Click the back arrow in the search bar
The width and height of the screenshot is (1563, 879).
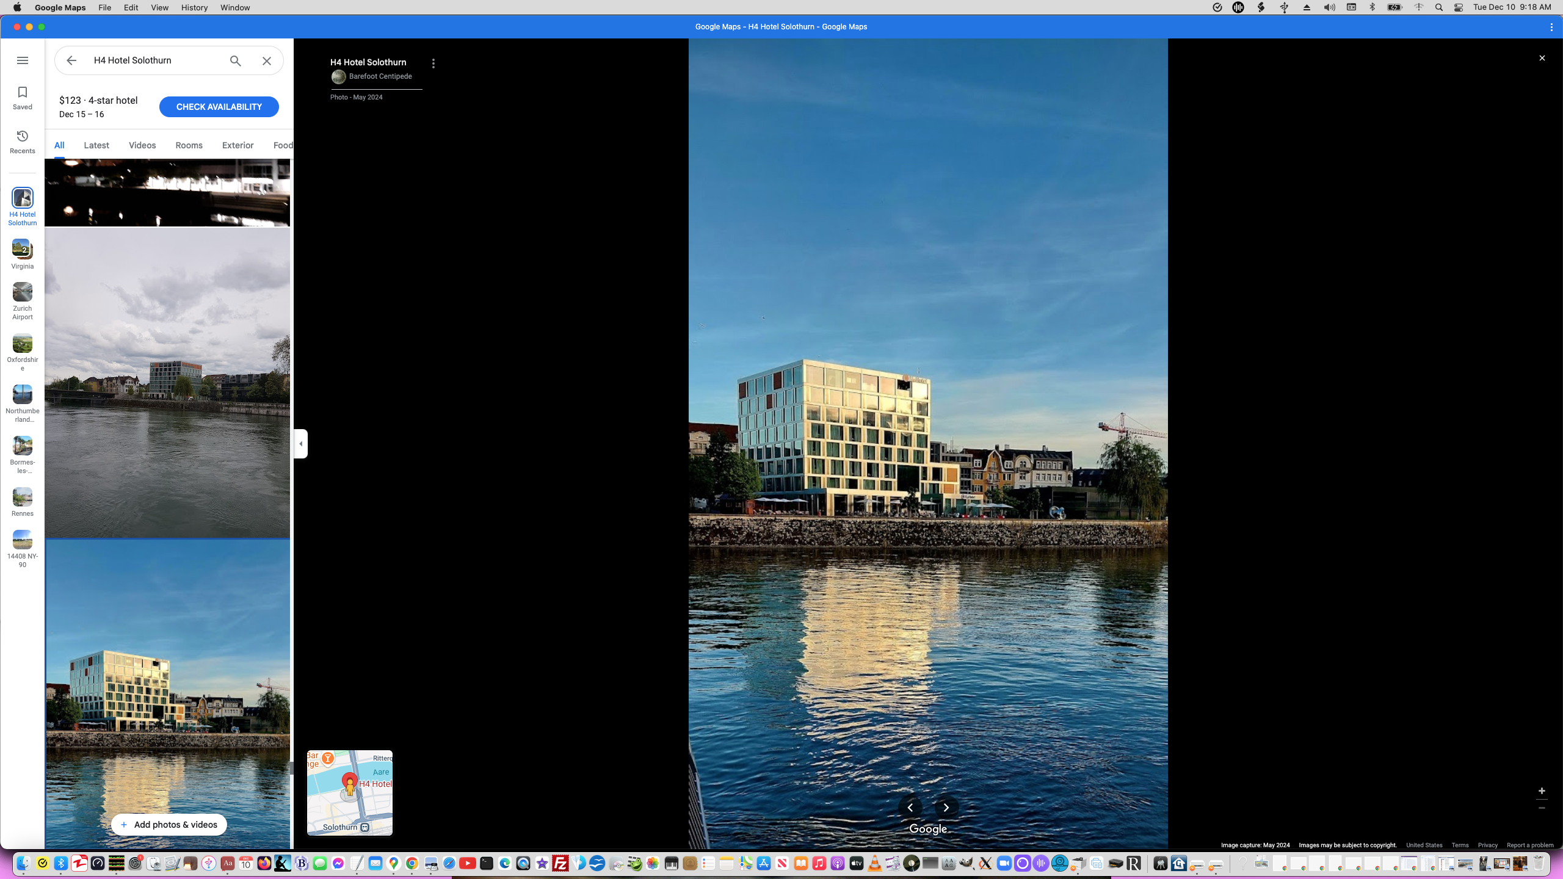pos(71,60)
